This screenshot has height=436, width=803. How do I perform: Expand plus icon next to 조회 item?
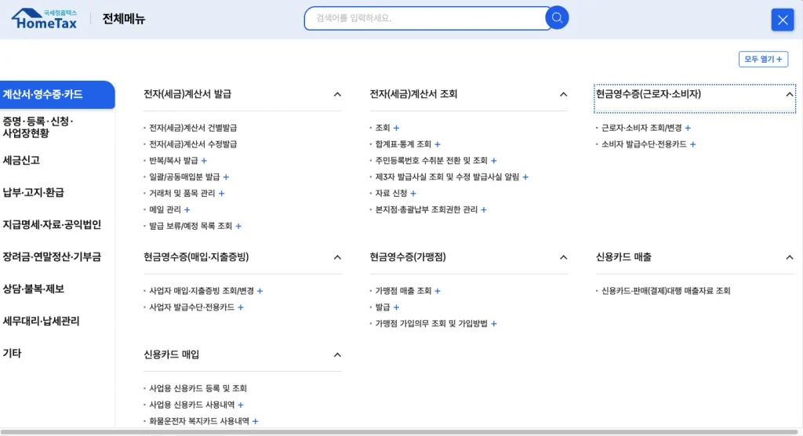point(396,128)
